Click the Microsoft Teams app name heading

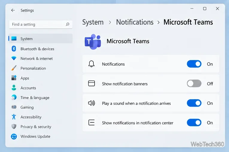pyautogui.click(x=128, y=41)
